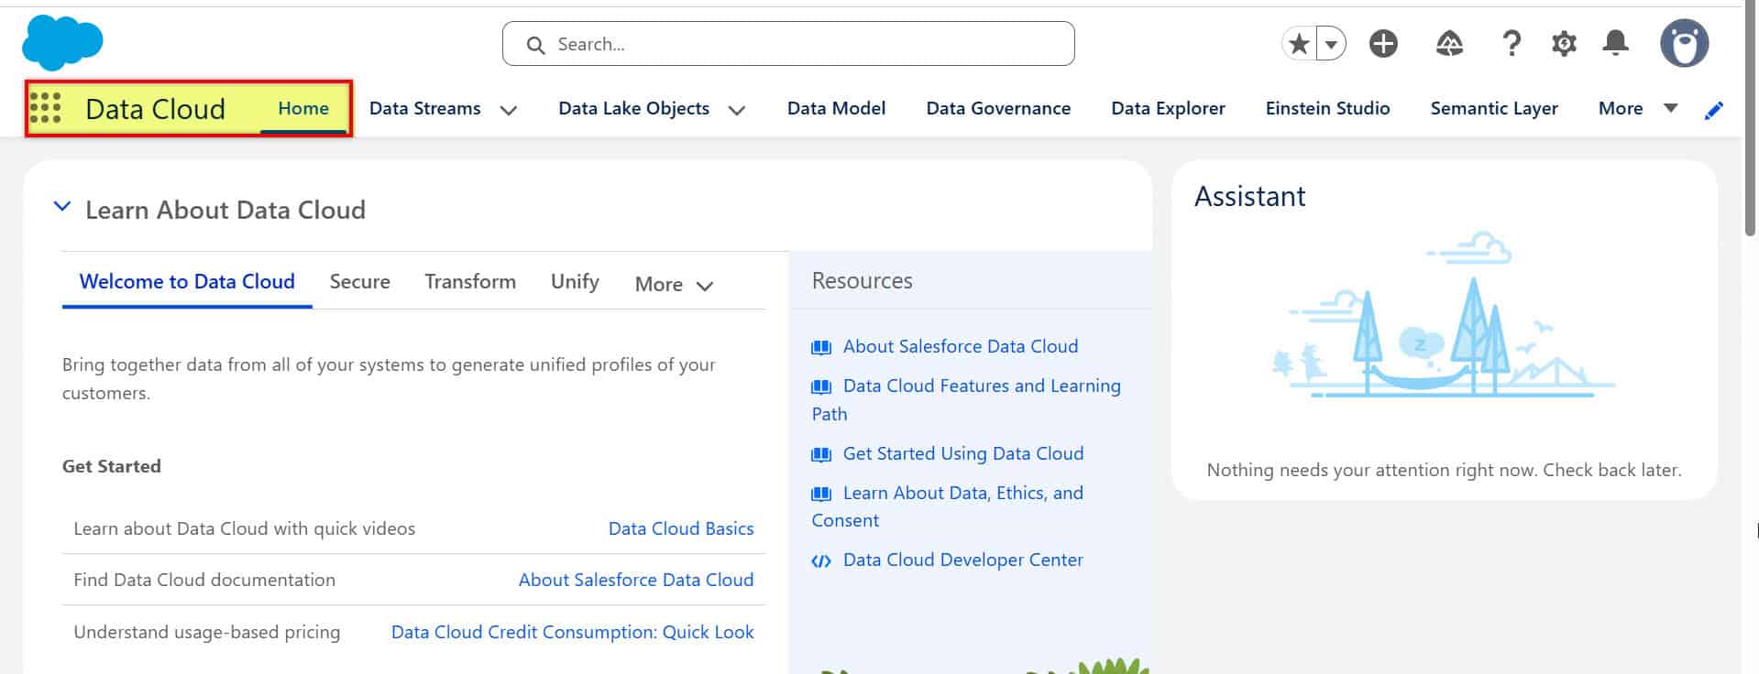Open the Data Cloud Basics link
1759x674 pixels.
tap(681, 528)
